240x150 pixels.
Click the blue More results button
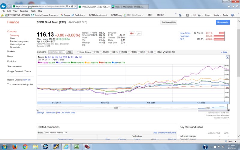[x=223, y=22]
